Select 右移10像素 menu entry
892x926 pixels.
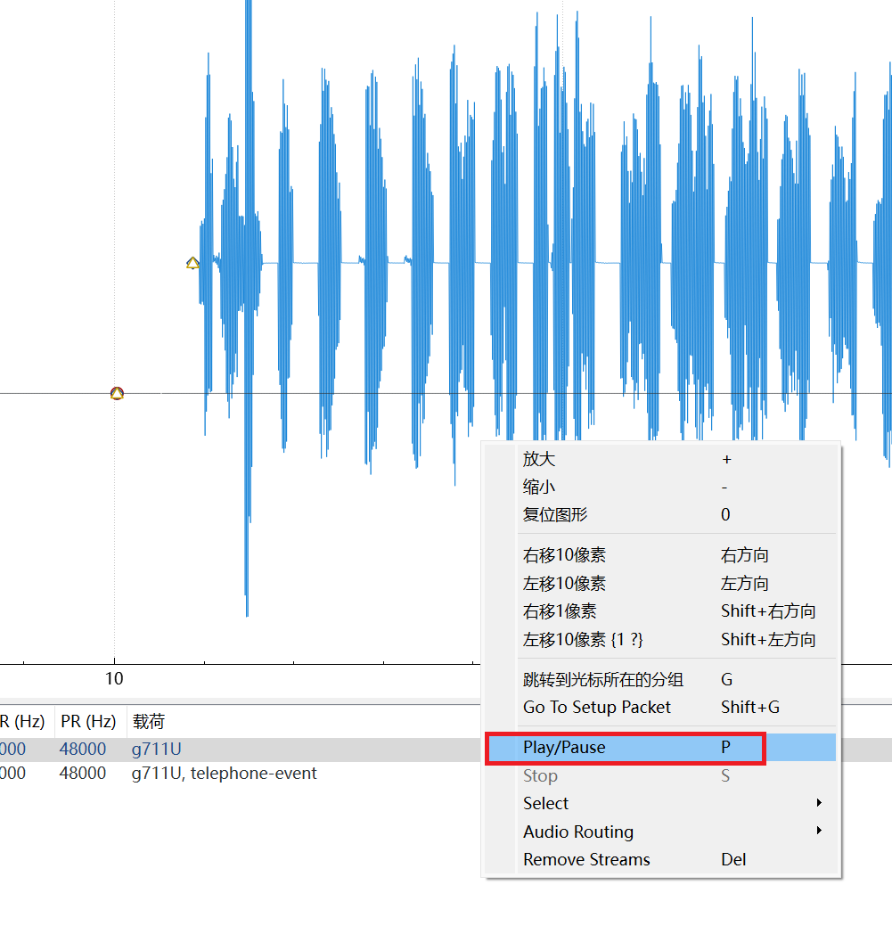tap(661, 555)
